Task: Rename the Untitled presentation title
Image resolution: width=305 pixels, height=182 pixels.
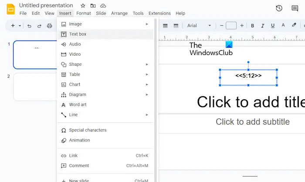Action: click(x=46, y=6)
